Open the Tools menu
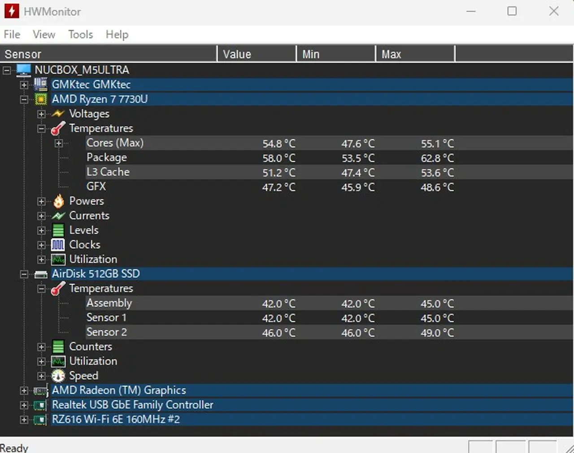This screenshot has width=574, height=453. tap(81, 34)
